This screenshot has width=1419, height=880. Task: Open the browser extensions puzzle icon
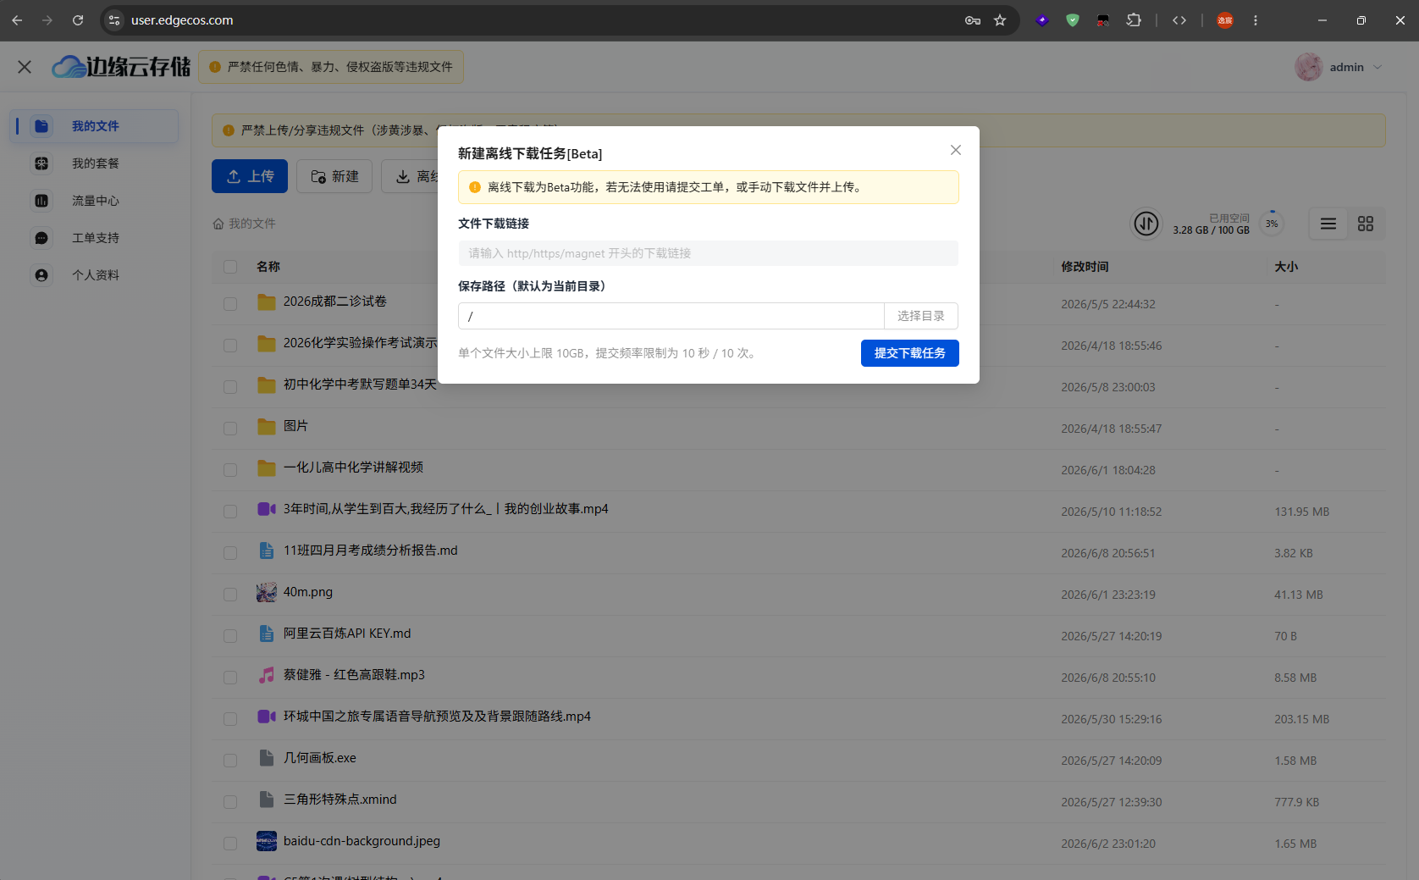point(1134,20)
